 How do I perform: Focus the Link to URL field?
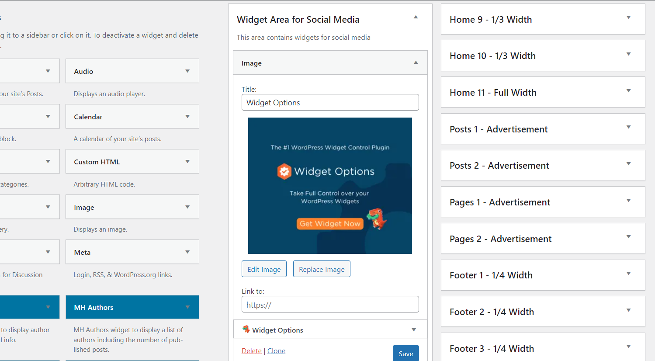pos(330,304)
